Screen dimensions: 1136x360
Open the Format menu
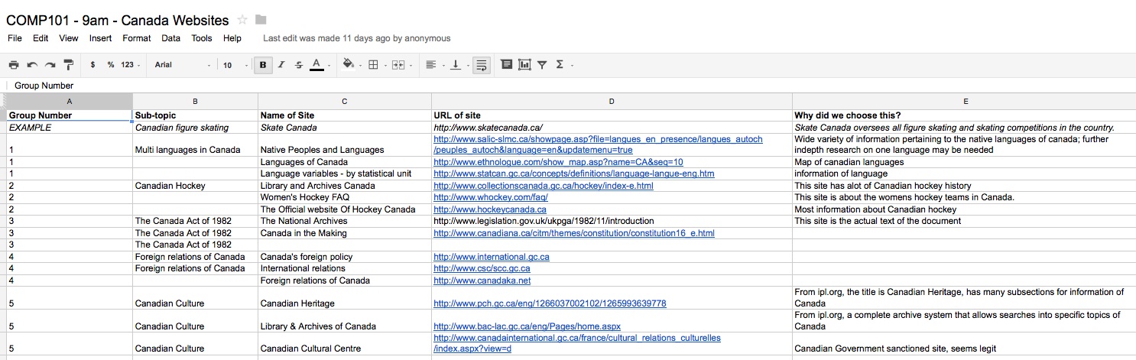click(137, 38)
